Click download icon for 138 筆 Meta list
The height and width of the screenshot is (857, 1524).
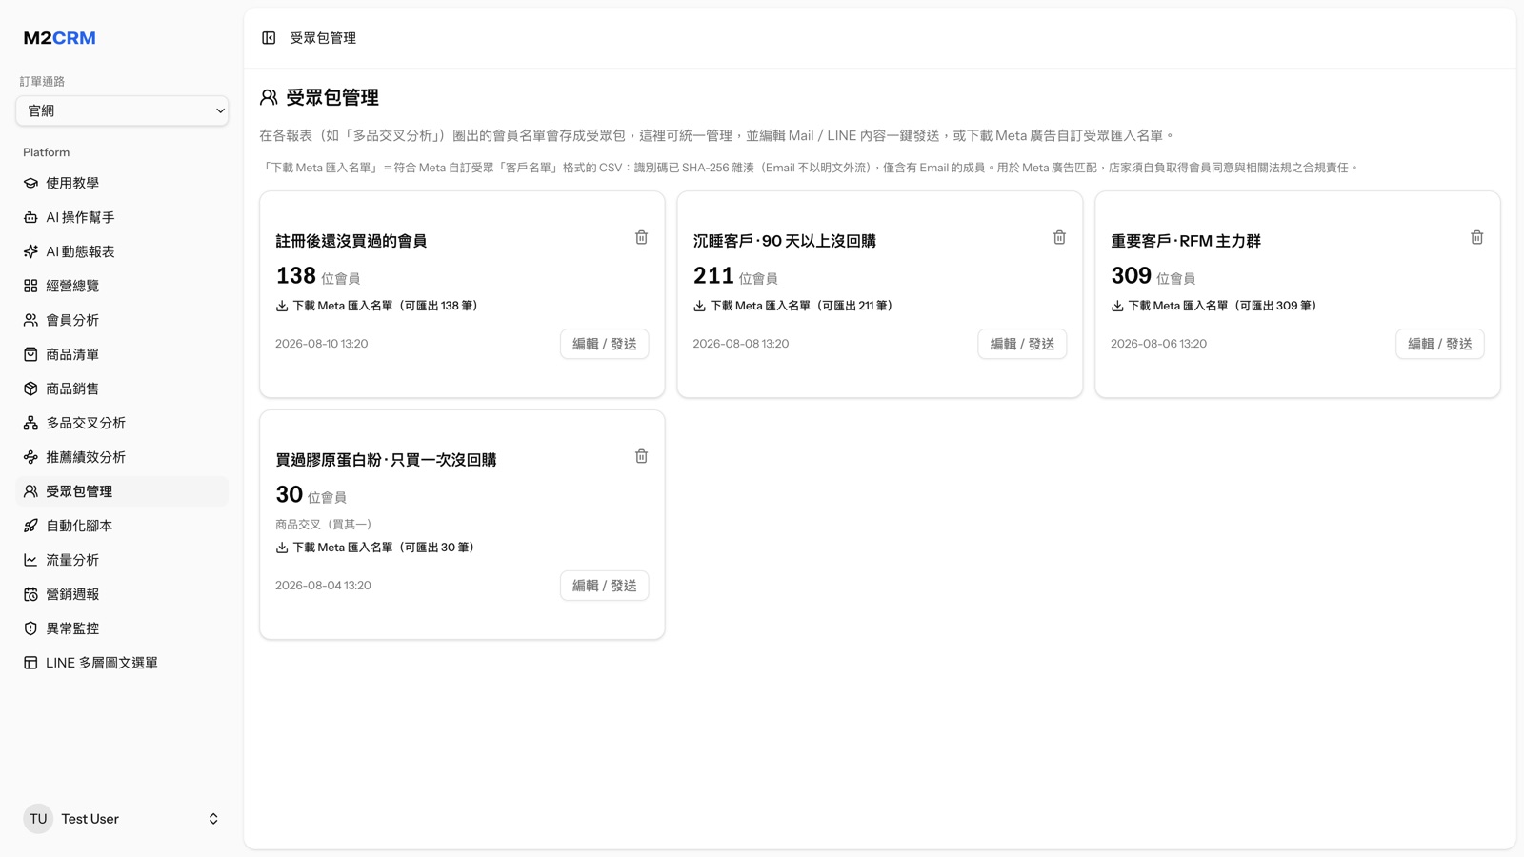pos(282,306)
